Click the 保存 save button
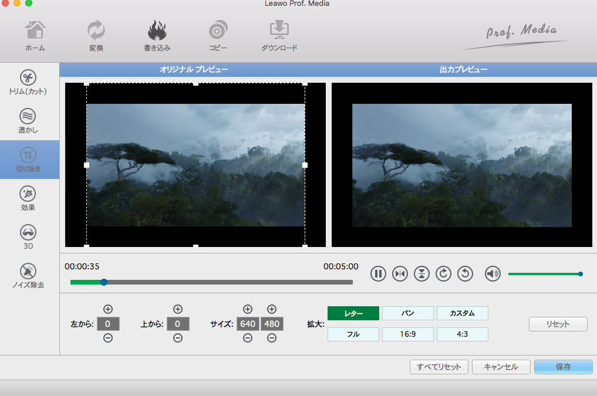Image resolution: width=597 pixels, height=396 pixels. click(563, 367)
